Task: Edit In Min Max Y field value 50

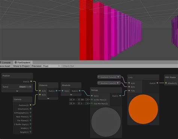Action: pyautogui.click(x=83, y=100)
